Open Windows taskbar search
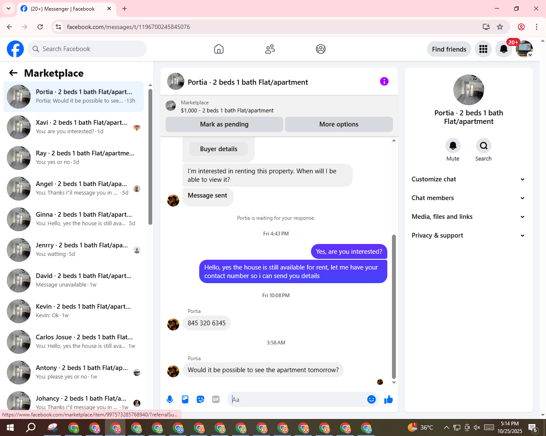The image size is (546, 436). pos(31,427)
